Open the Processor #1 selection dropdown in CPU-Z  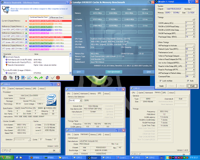pyautogui.click(x=29, y=139)
